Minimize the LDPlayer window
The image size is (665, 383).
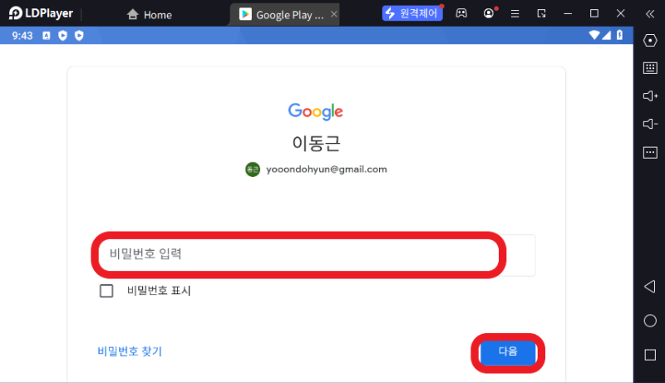pos(568,13)
